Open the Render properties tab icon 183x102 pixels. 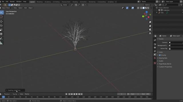155,44
